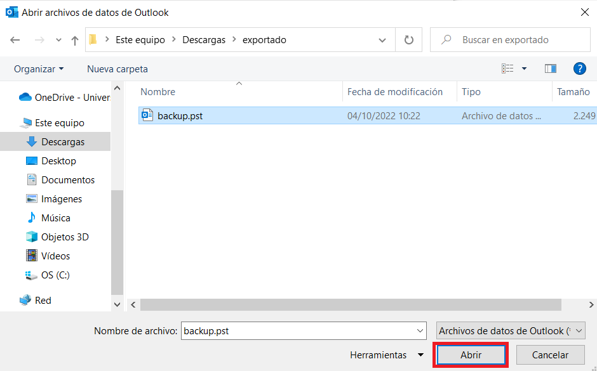Expand the view options dropdown arrow
597x371 pixels.
pyautogui.click(x=524, y=68)
